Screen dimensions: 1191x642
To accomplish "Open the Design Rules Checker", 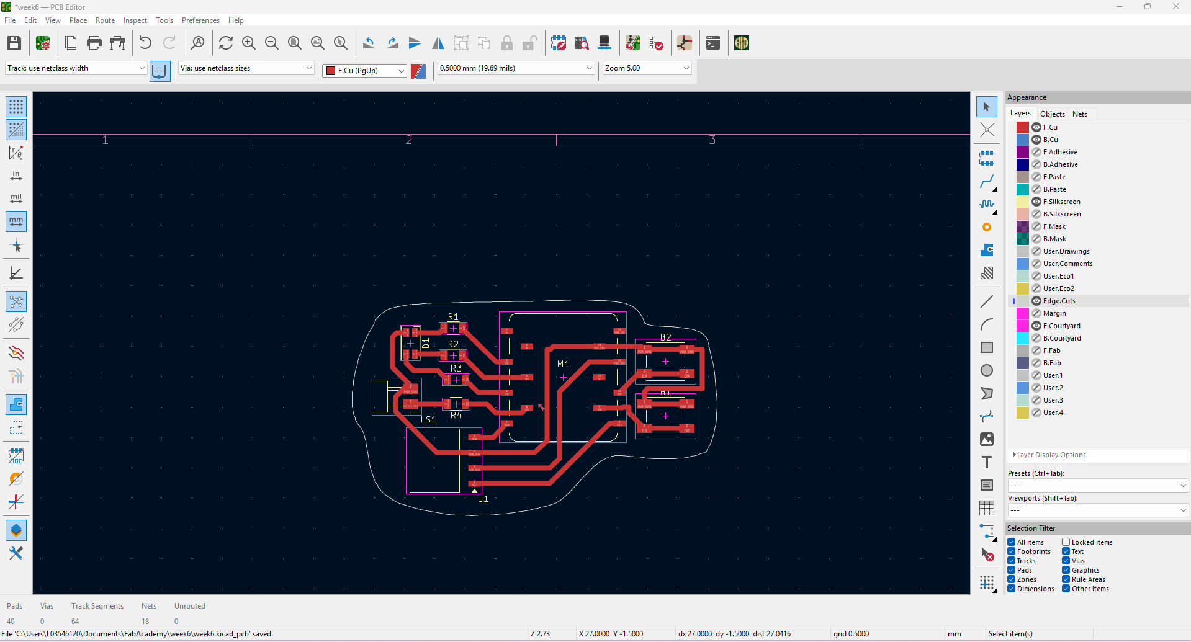I will (x=656, y=43).
